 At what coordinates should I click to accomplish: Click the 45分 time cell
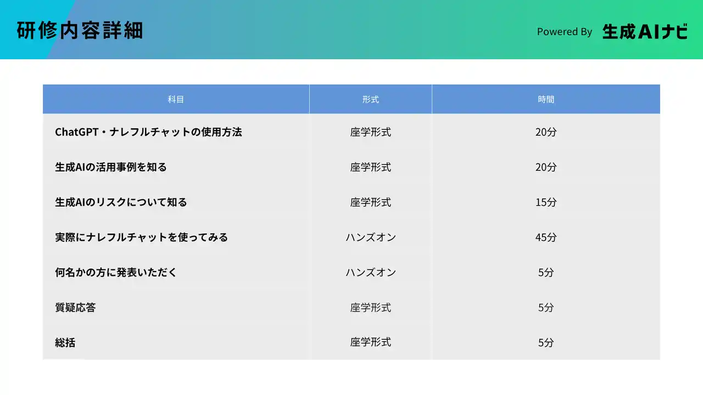(x=546, y=237)
